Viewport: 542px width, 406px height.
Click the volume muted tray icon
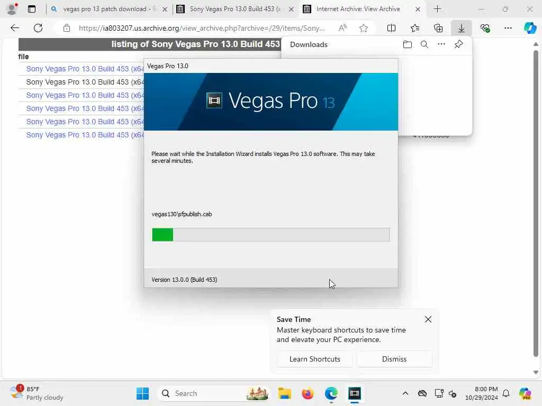pyautogui.click(x=453, y=393)
